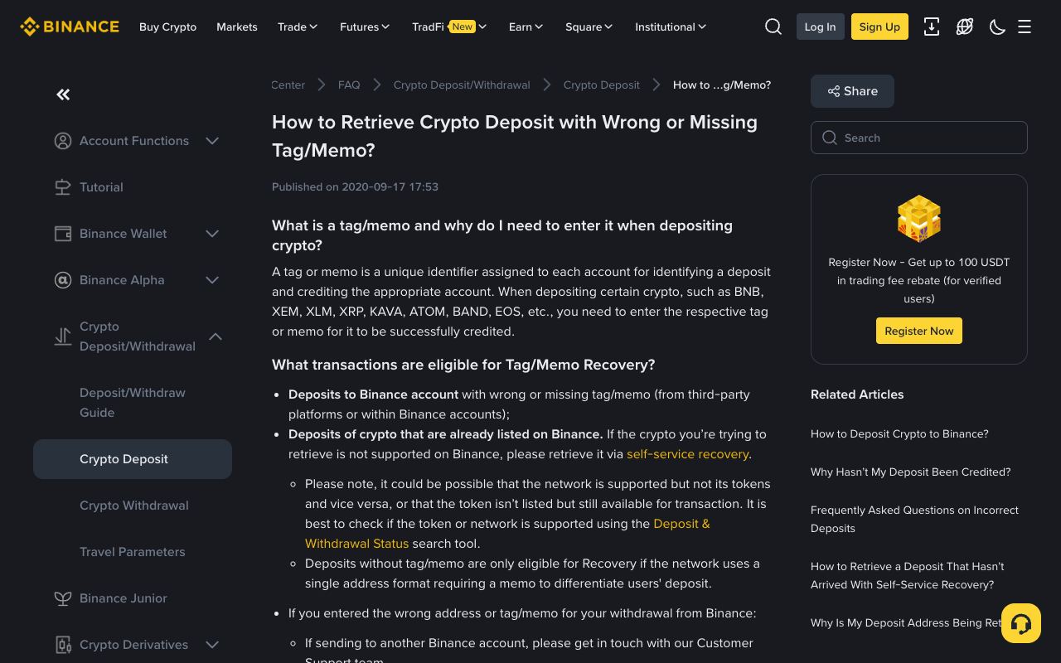Collapse Crypto Deposit/Withdrawal section chevron

(216, 336)
